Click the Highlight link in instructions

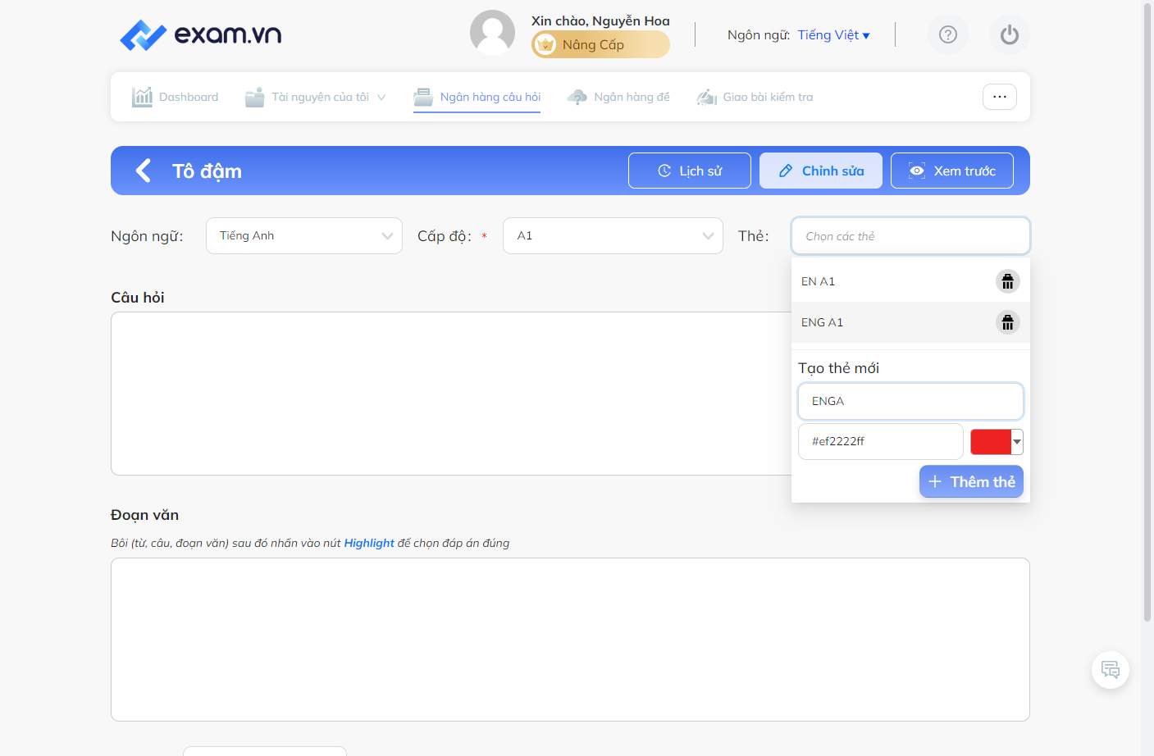tap(369, 543)
